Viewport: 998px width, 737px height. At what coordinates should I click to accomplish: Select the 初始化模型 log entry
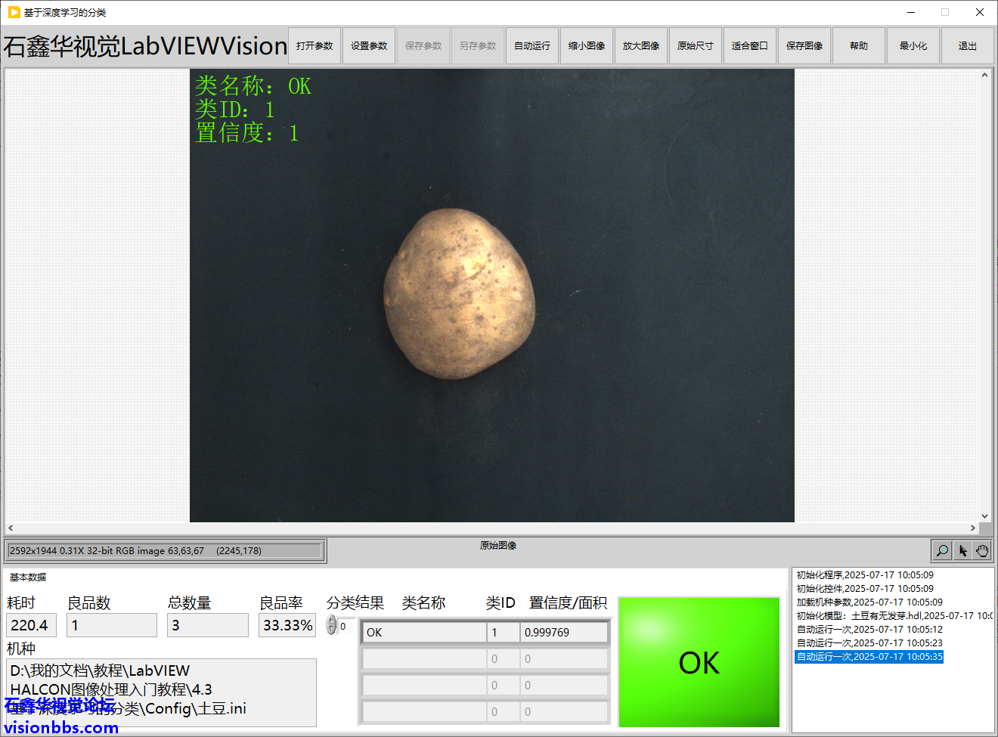[x=892, y=616]
